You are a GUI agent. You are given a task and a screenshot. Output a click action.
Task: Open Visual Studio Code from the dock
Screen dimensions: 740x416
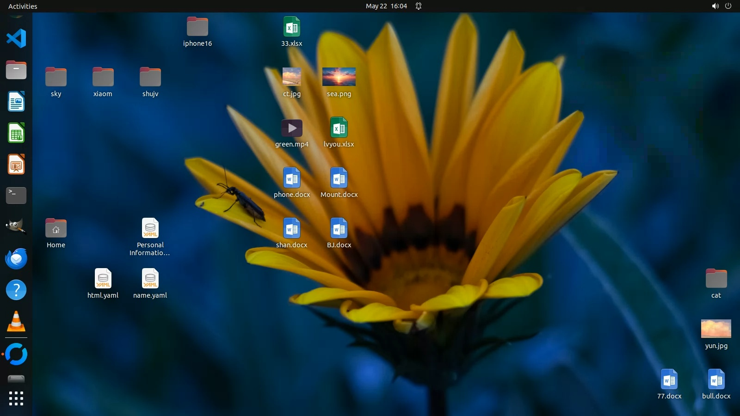click(16, 38)
